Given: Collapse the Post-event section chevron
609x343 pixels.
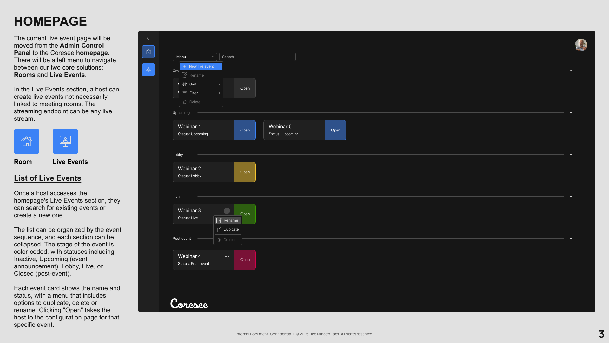Looking at the screenshot, I should click(571, 239).
